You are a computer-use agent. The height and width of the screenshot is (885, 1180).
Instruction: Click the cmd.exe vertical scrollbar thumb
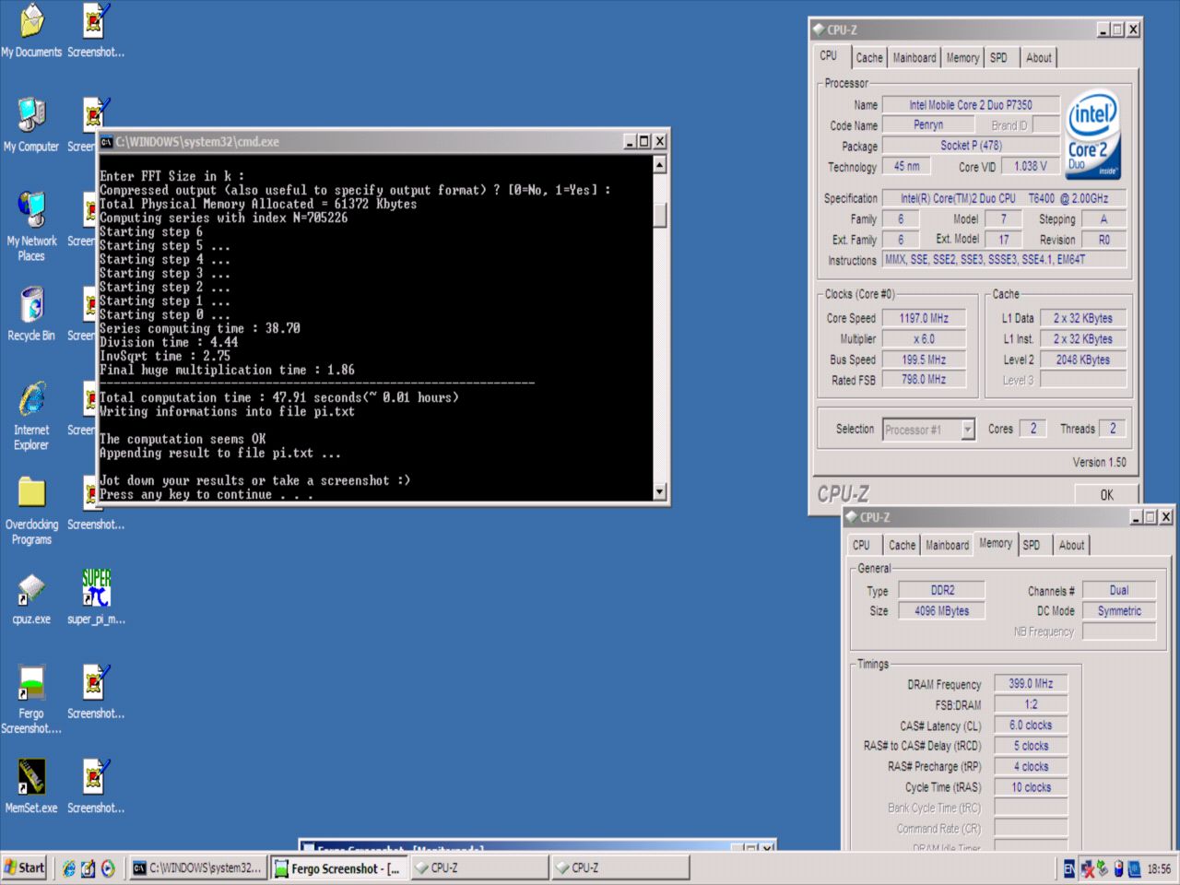pos(659,215)
